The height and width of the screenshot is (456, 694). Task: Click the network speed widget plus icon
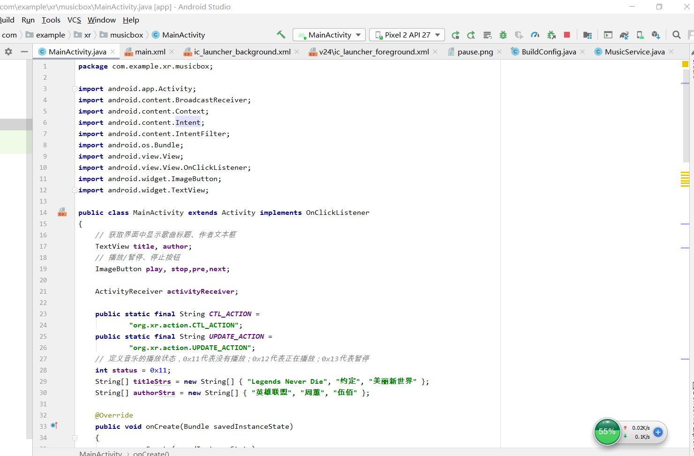pyautogui.click(x=658, y=433)
